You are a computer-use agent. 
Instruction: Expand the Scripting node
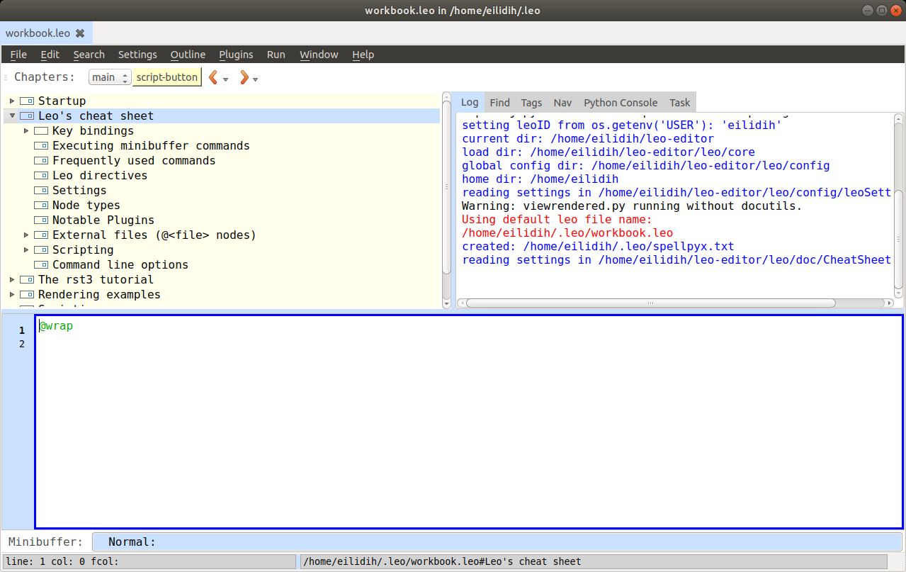point(26,250)
